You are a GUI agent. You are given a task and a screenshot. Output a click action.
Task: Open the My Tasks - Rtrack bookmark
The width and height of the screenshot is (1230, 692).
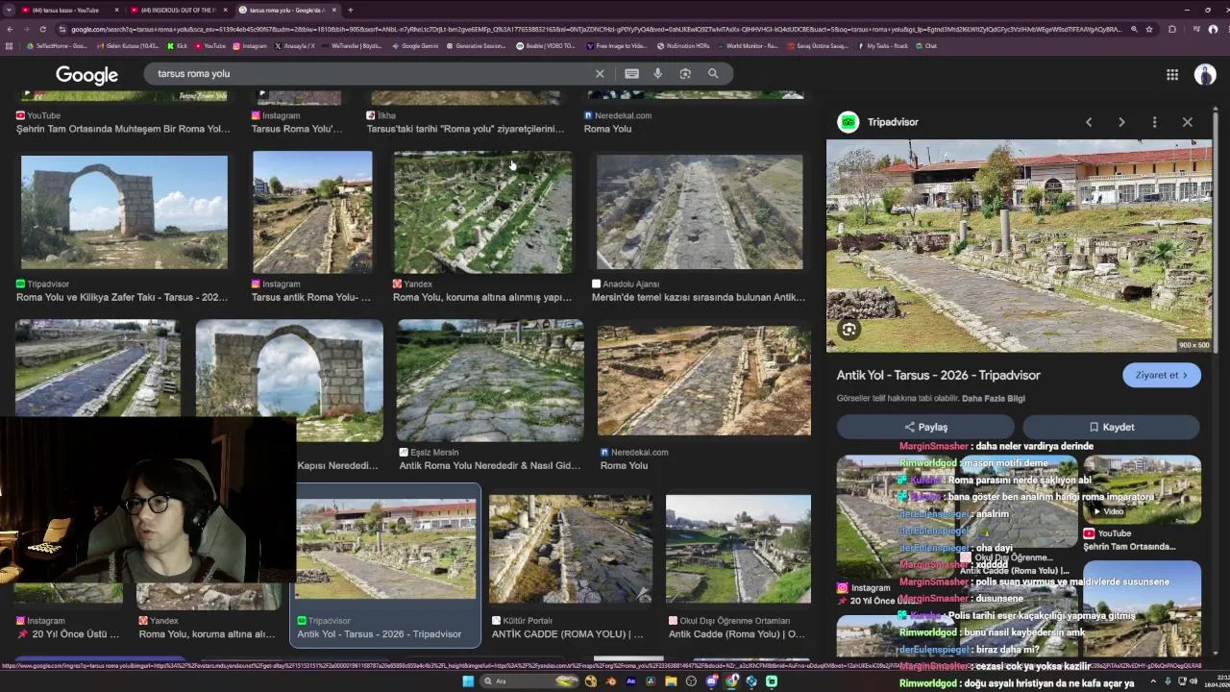click(x=882, y=45)
